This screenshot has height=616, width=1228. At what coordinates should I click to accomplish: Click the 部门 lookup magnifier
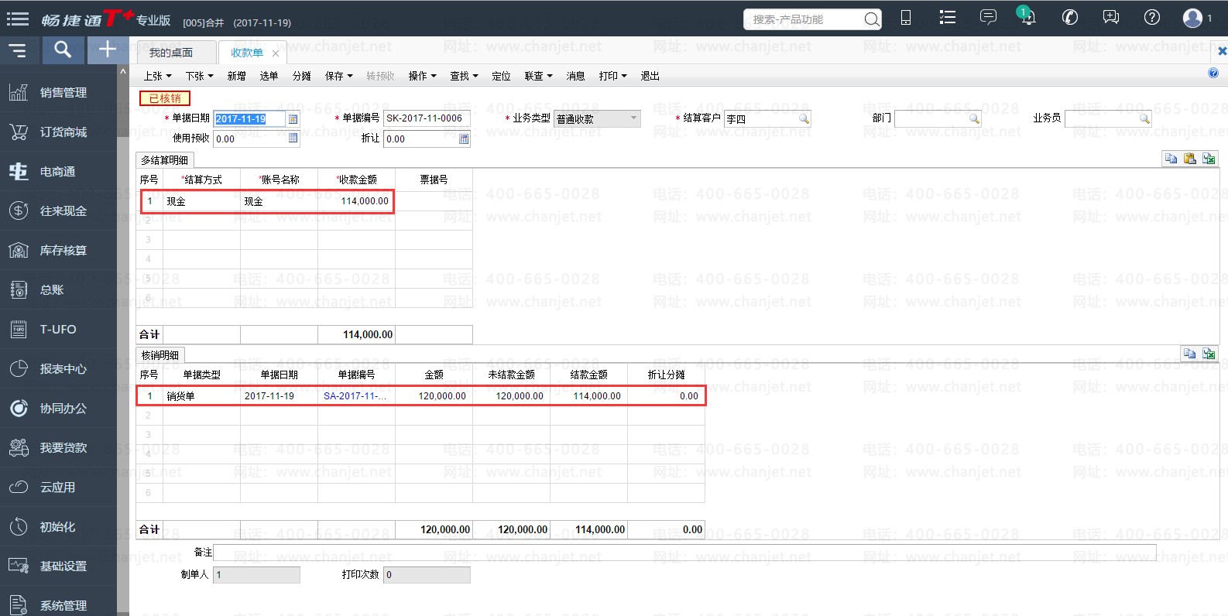974,118
